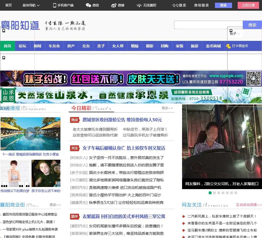
Task: Go to the 论坛 navigation tab
Action: point(22,46)
